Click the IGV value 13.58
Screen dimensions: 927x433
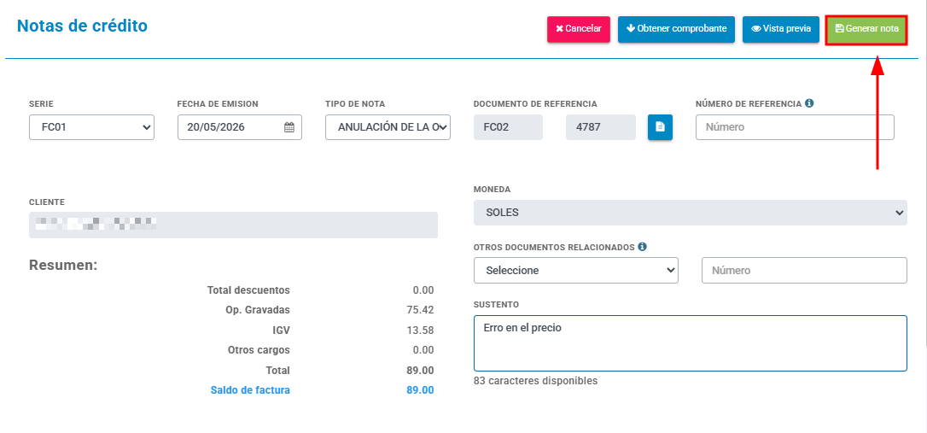tap(422, 330)
